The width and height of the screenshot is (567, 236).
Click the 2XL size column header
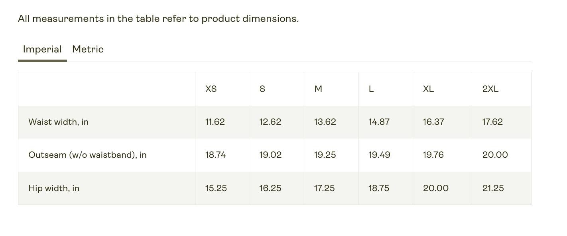pos(490,89)
